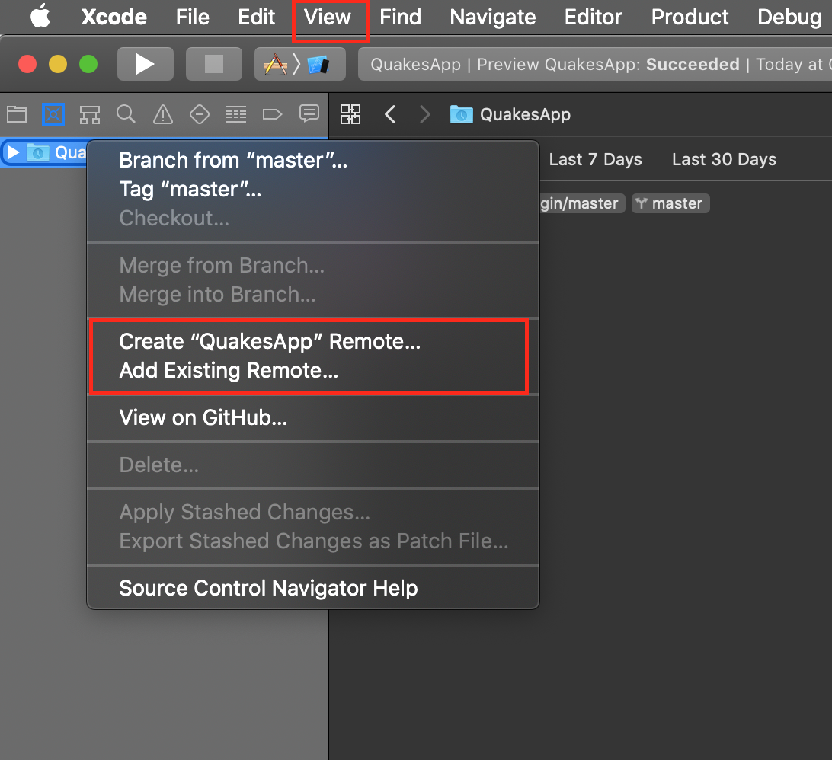Click the master branch tag
Viewport: 832px width, 760px height.
coord(670,203)
